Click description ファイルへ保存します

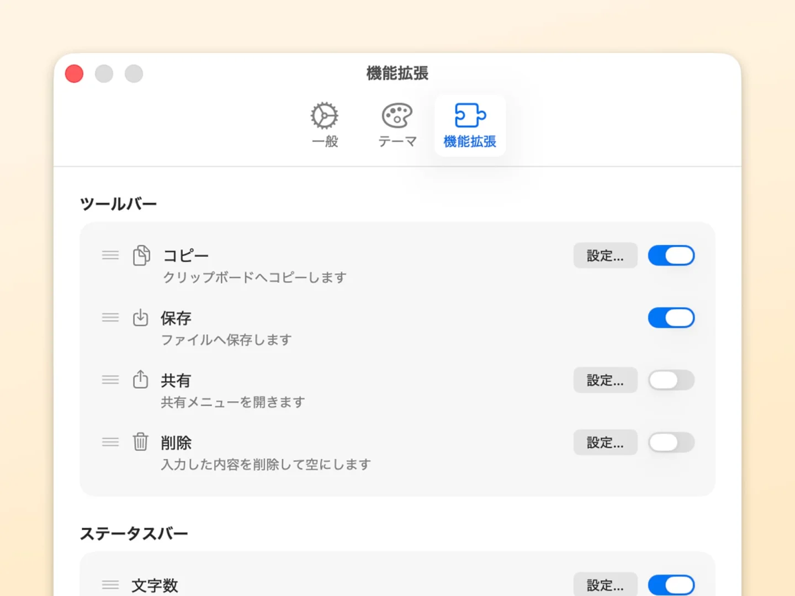(226, 339)
